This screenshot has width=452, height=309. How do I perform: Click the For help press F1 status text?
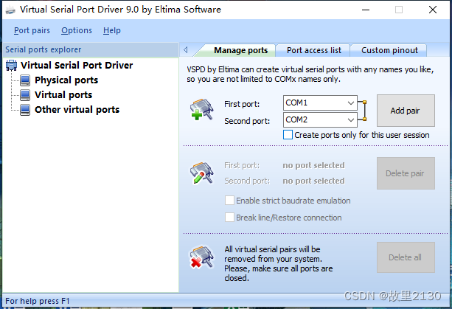coord(38,301)
